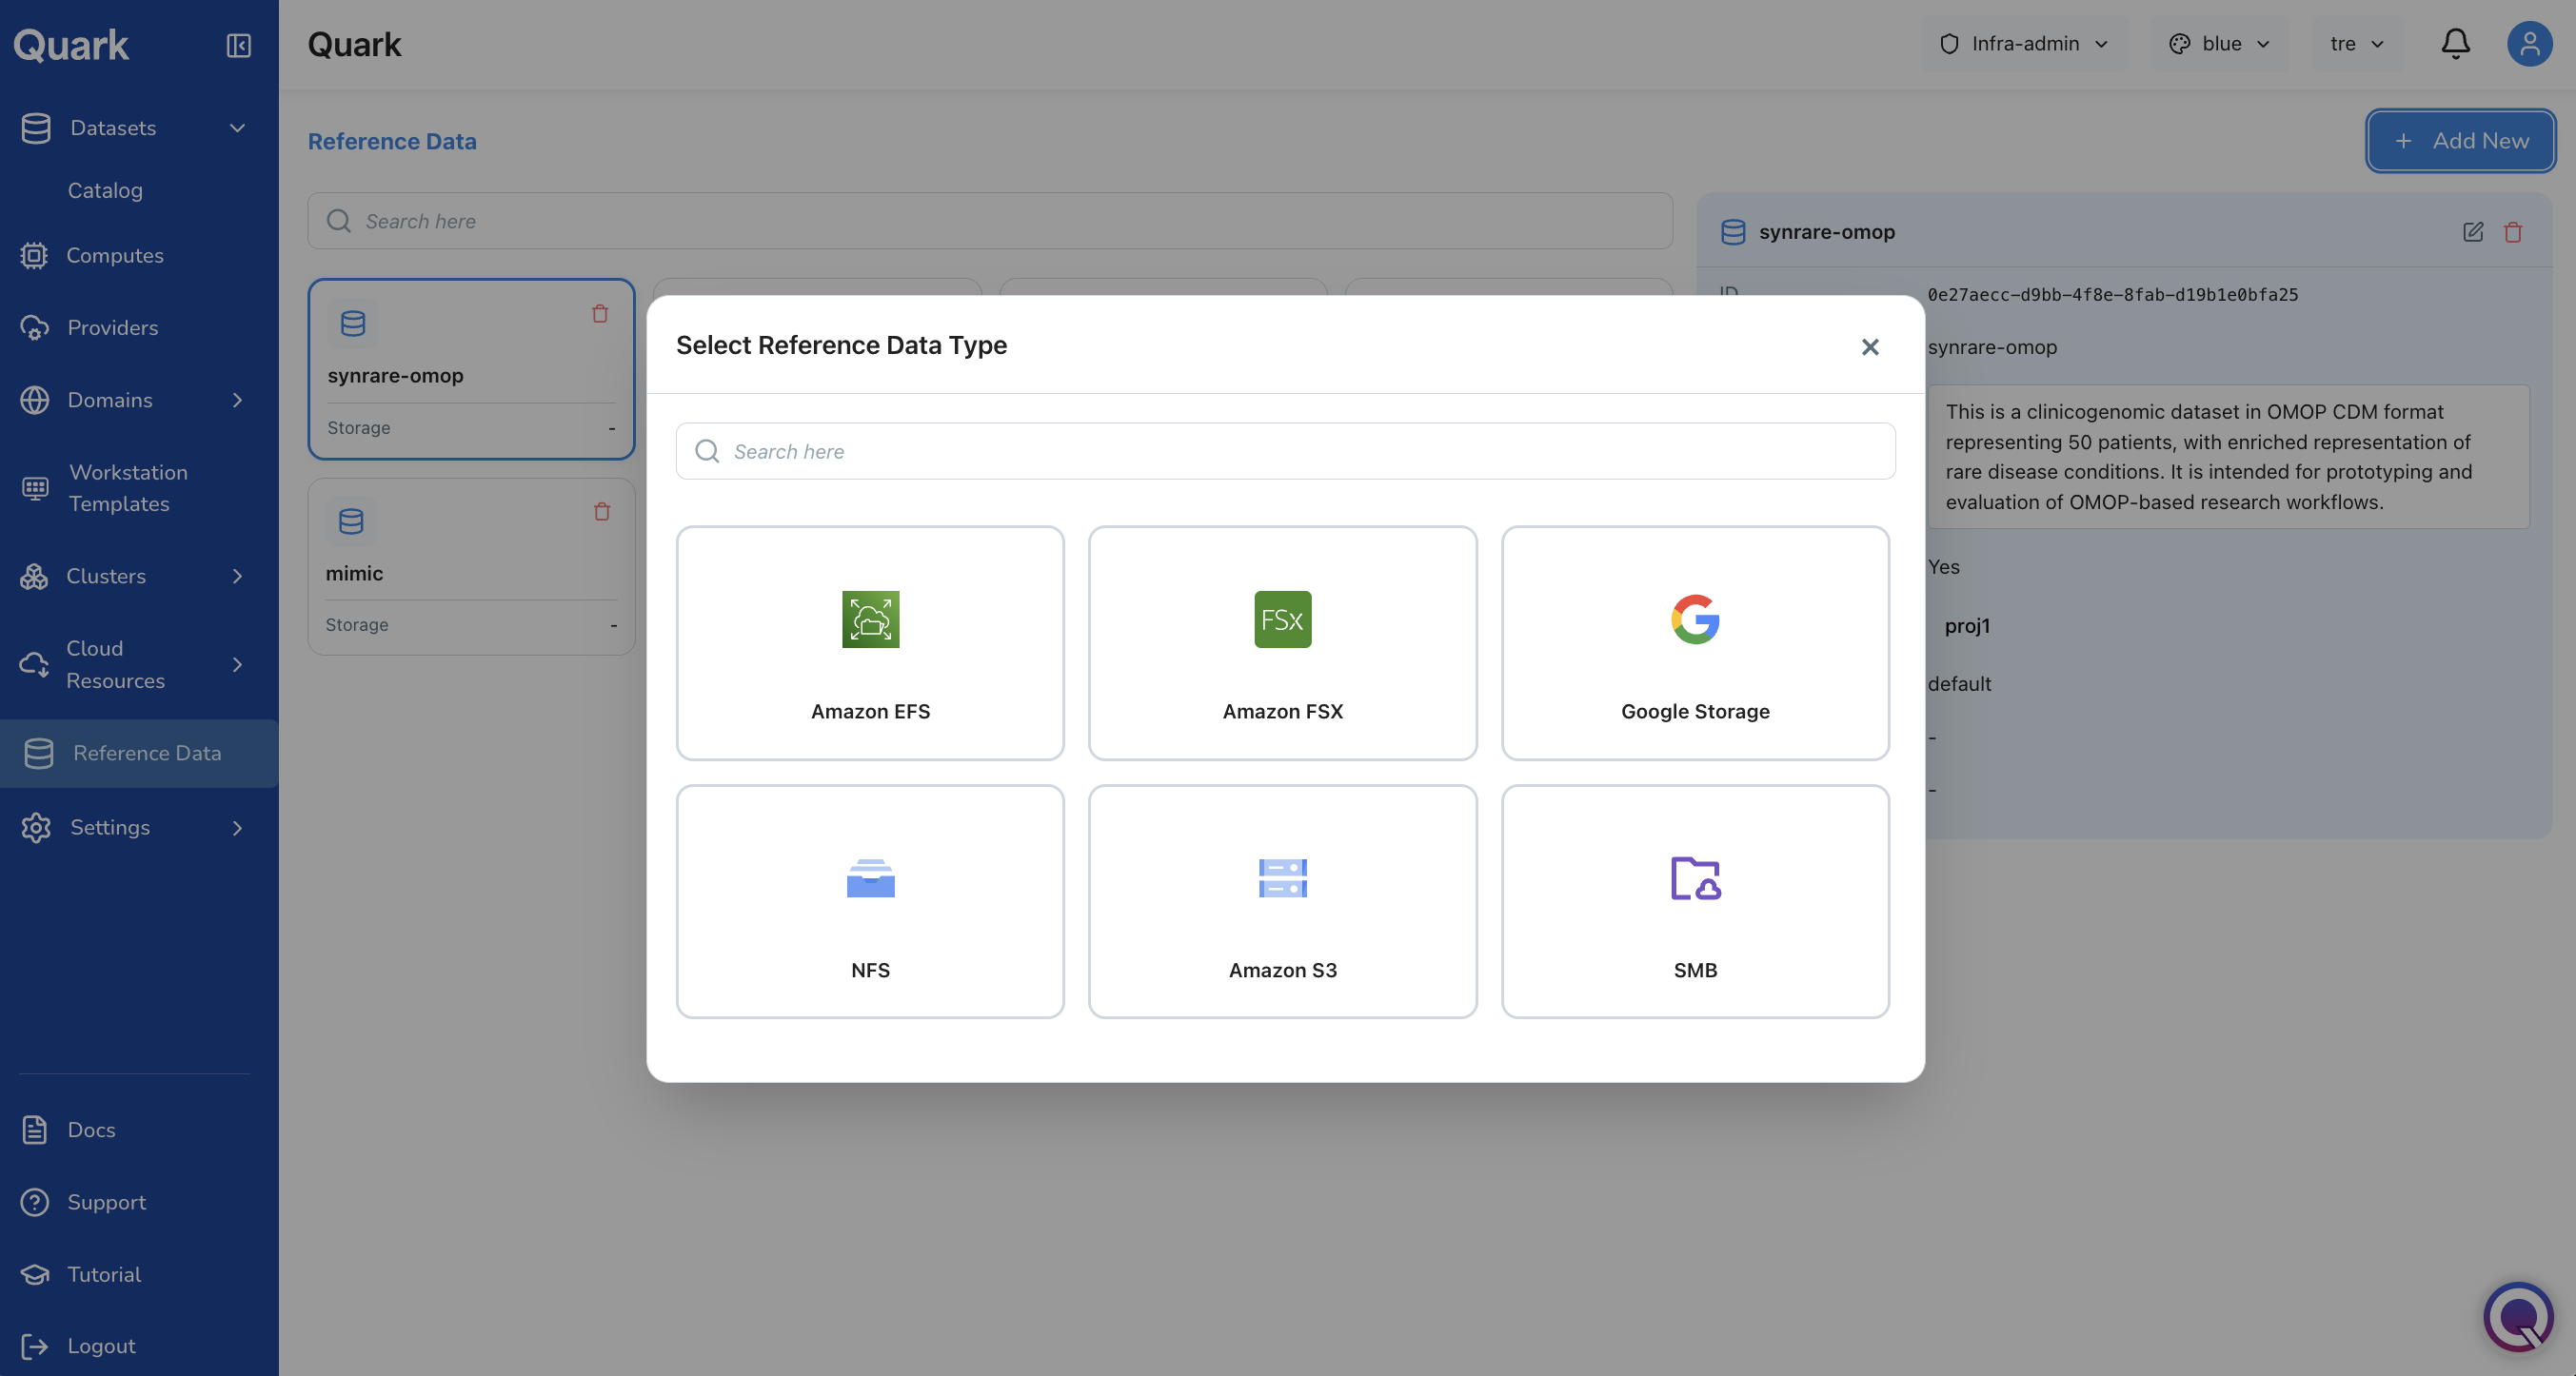Image resolution: width=2576 pixels, height=1376 pixels.
Task: Click the Domains globe icon
Action: [x=34, y=400]
